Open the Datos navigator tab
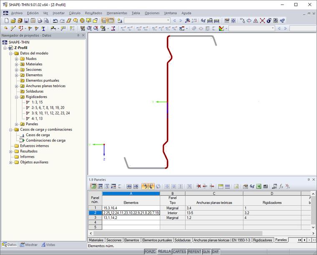This screenshot has height=255, width=317. click(9, 245)
